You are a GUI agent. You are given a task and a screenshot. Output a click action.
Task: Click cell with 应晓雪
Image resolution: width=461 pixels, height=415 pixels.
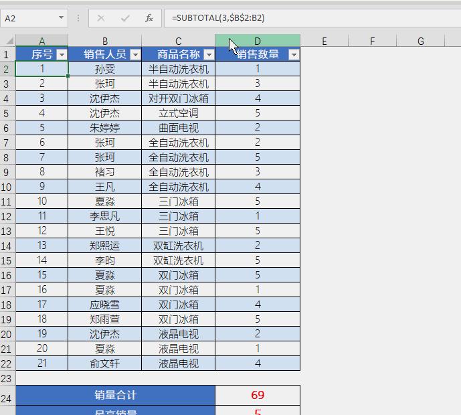(x=104, y=305)
